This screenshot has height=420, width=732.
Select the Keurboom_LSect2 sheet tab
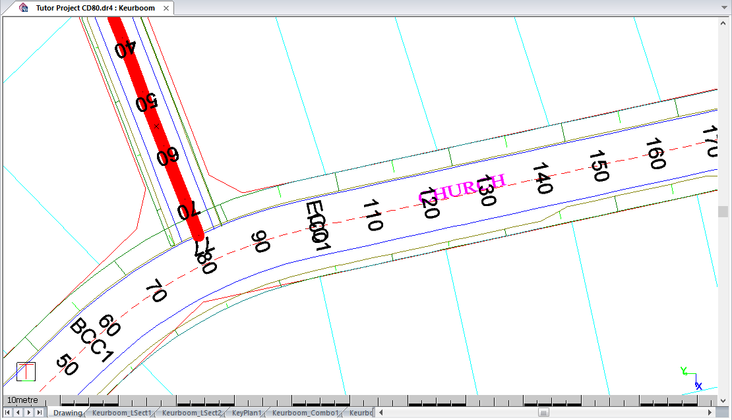(x=192, y=413)
